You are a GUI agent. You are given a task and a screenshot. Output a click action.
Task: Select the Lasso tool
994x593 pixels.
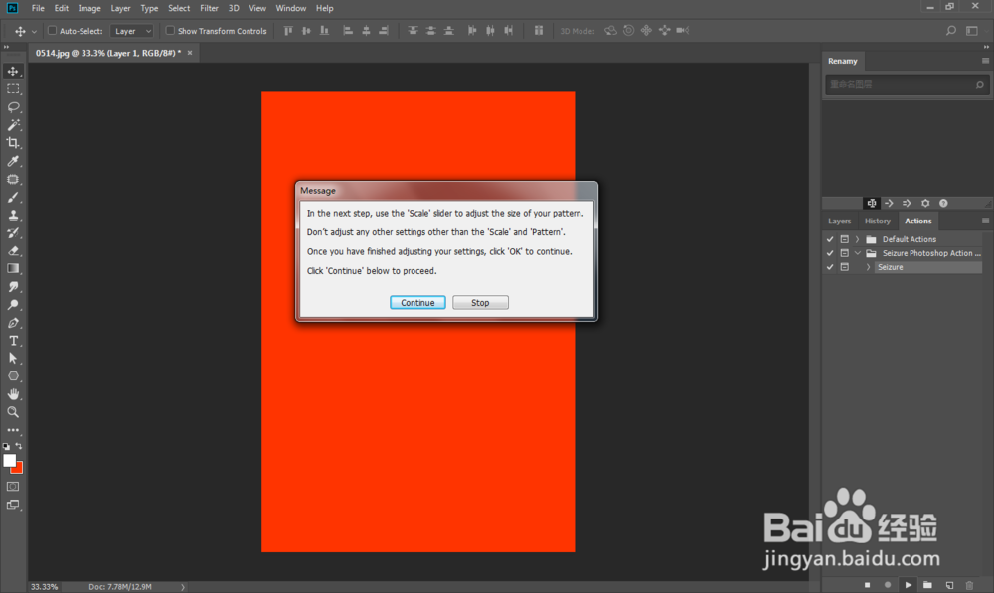pyautogui.click(x=13, y=107)
